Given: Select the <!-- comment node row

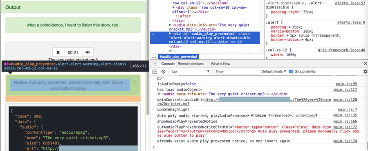Looking at the screenshot, I should 173,51.
